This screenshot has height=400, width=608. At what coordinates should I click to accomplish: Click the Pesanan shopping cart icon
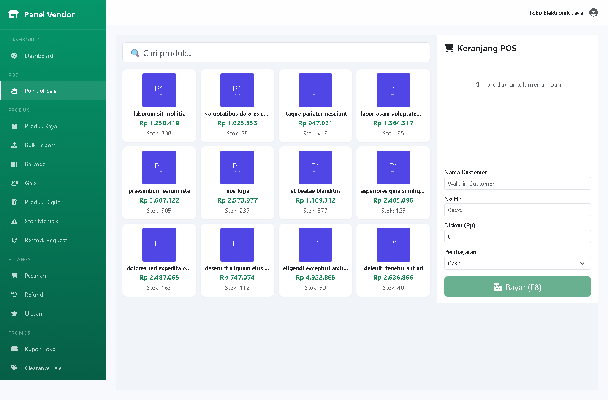pos(14,276)
